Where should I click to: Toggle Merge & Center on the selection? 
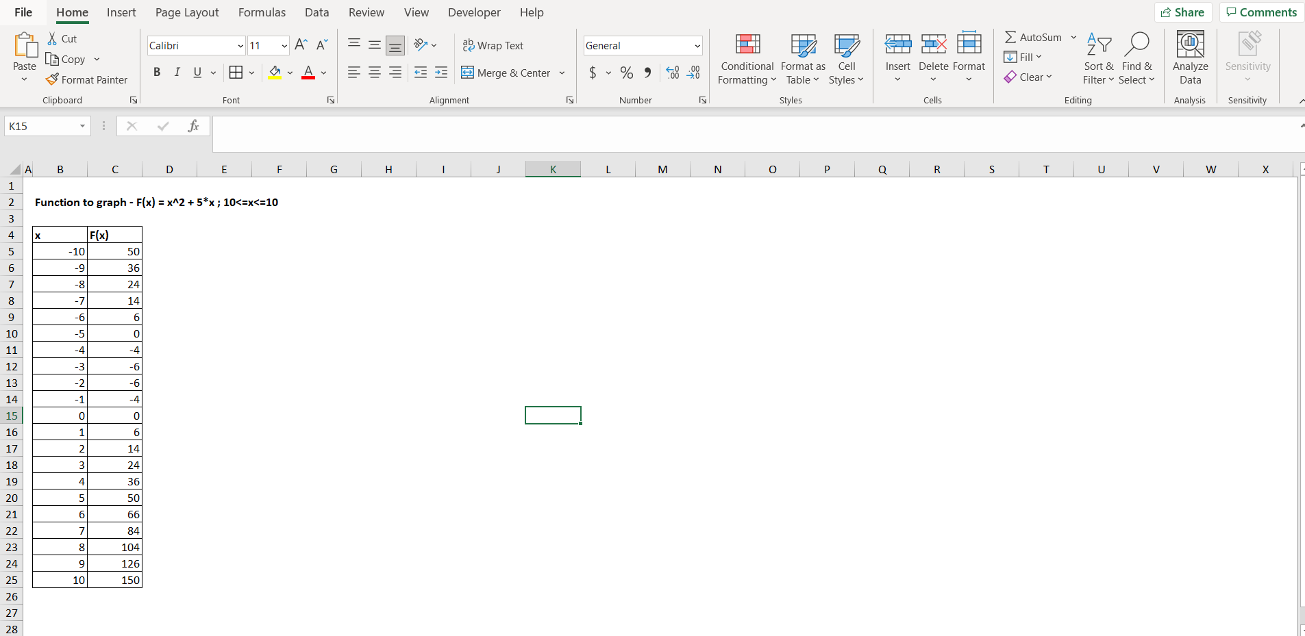click(x=507, y=73)
